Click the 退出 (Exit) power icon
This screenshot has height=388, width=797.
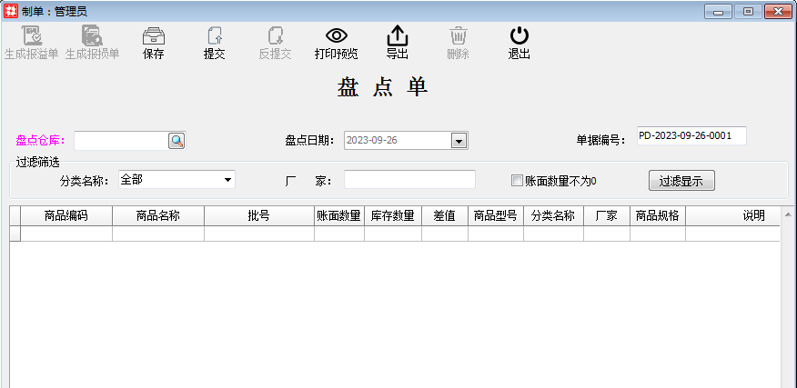519,37
